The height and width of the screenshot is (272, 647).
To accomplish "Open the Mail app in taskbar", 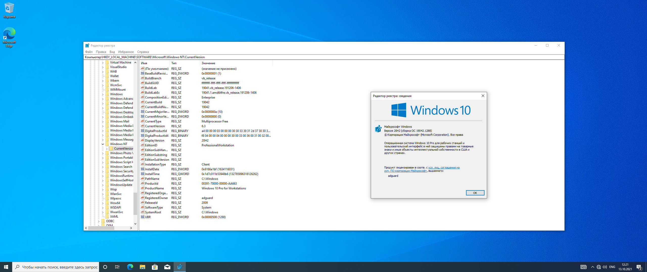I will click(167, 267).
